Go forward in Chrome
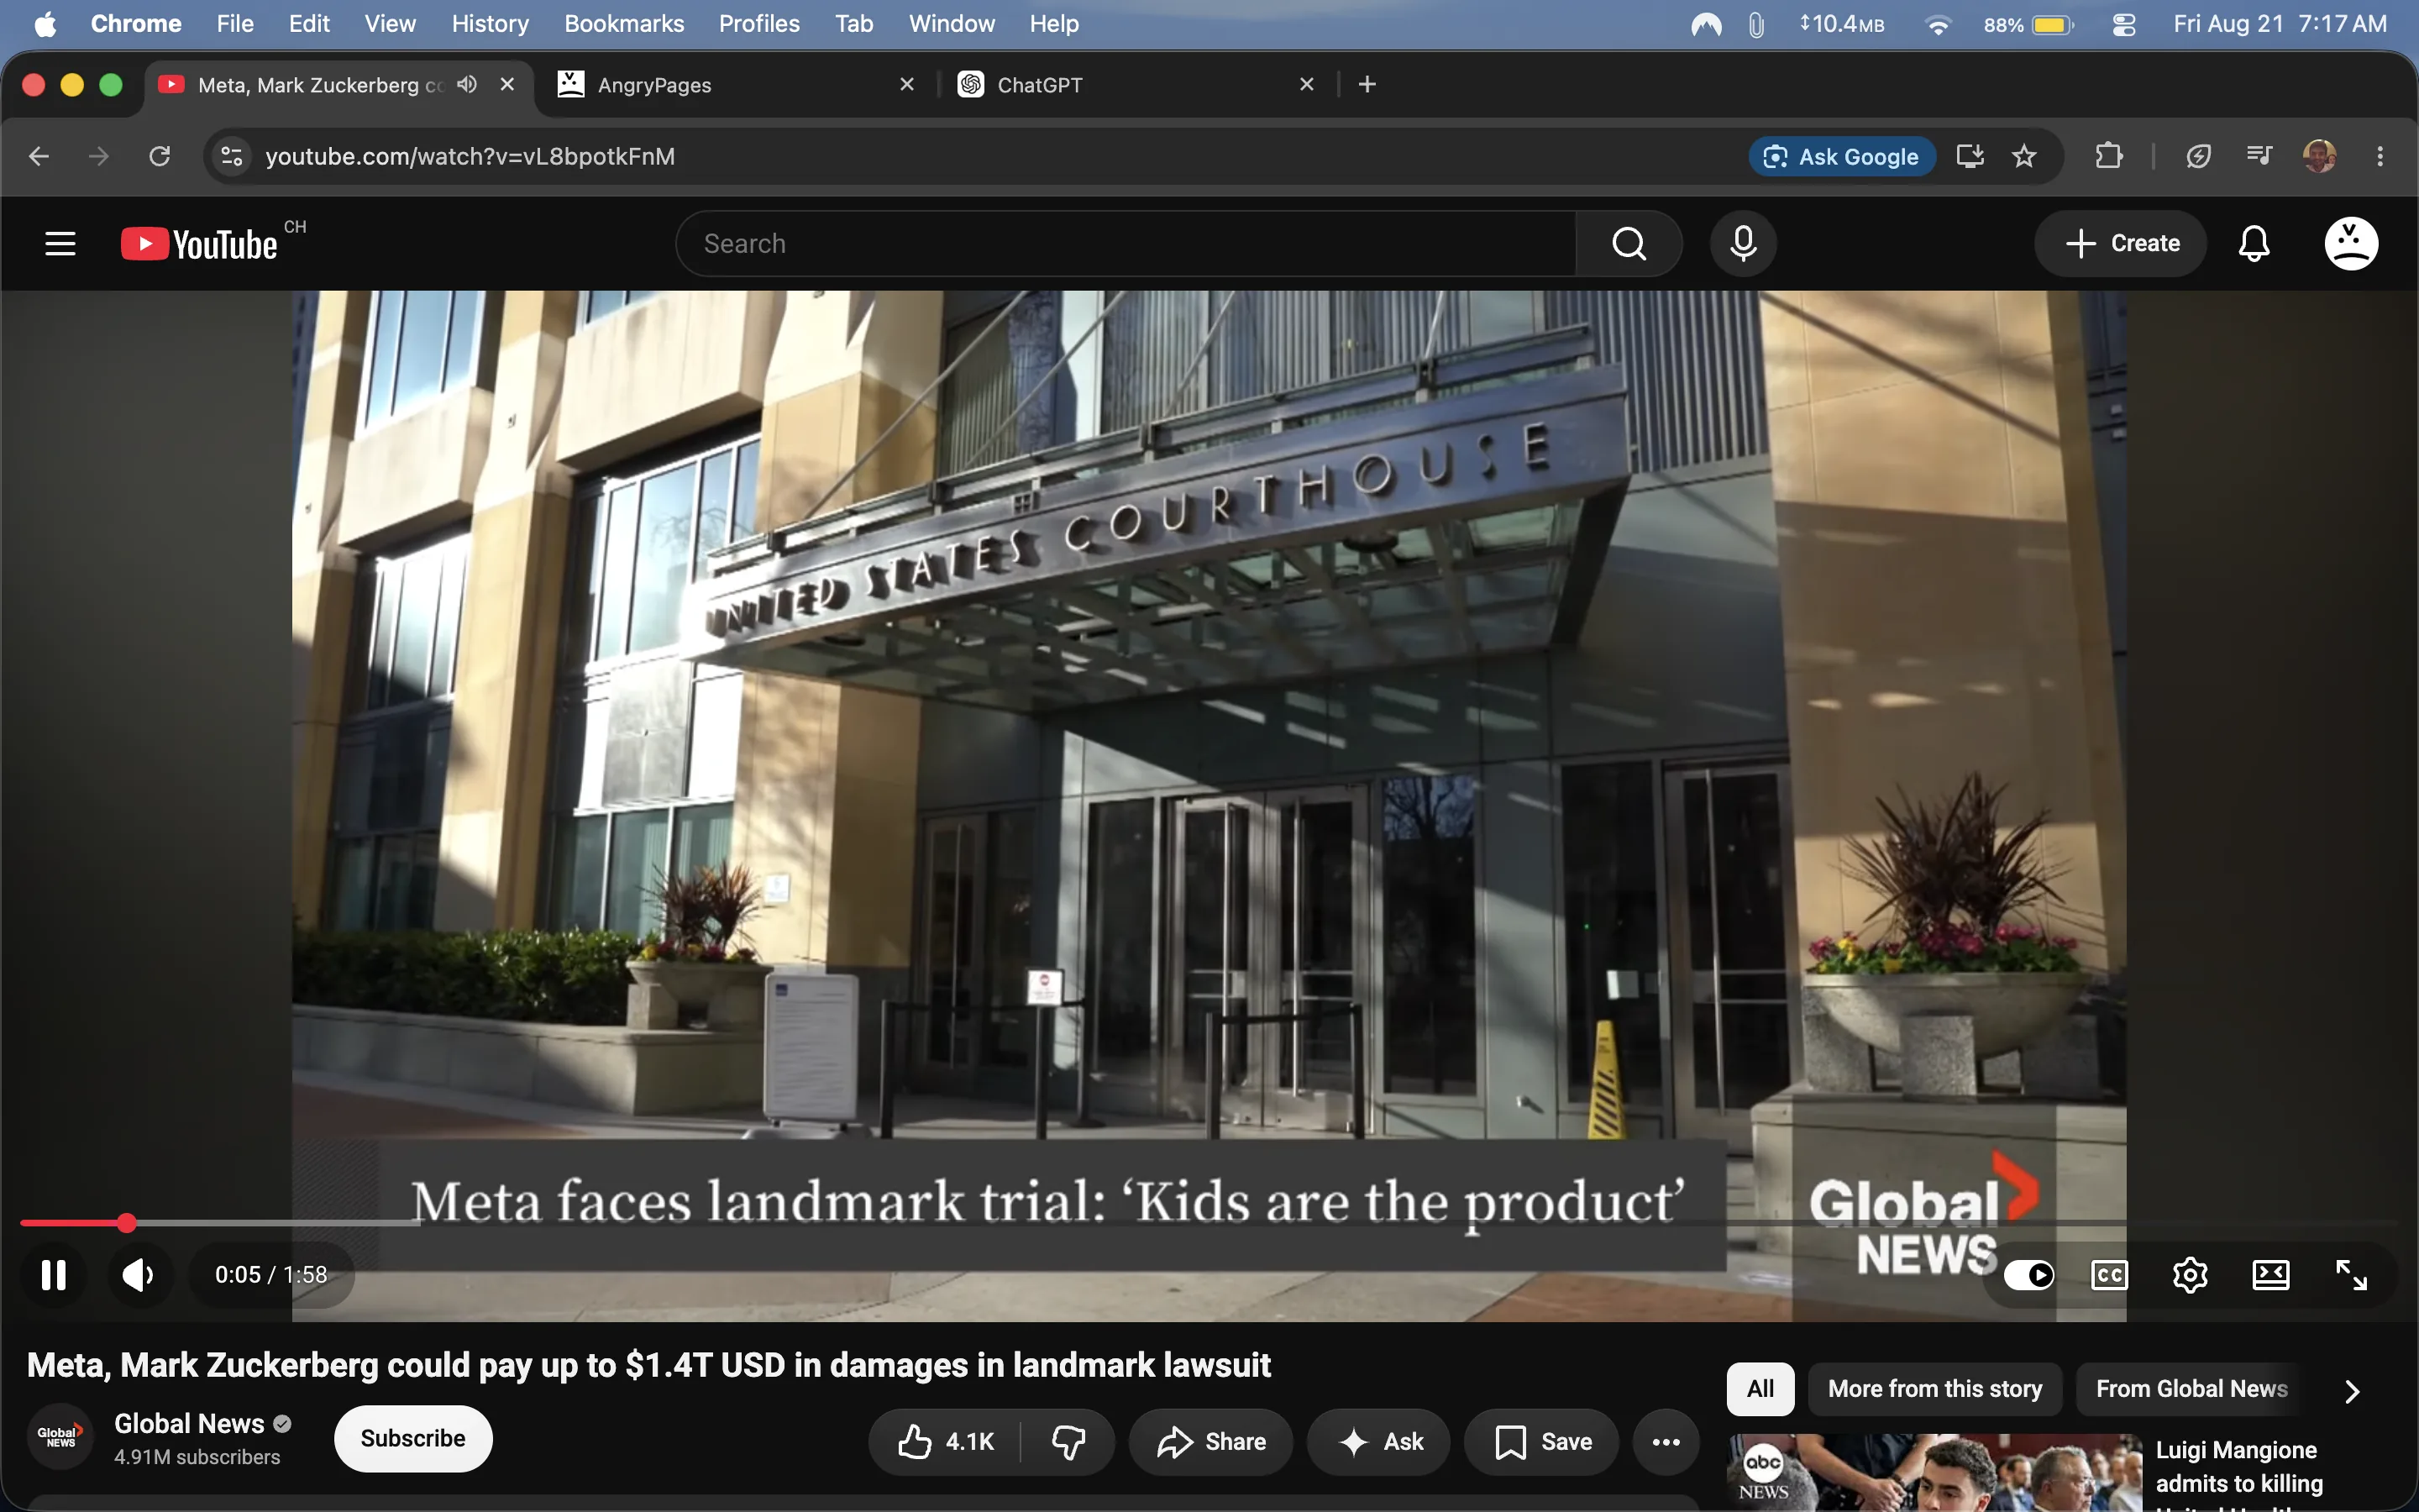The height and width of the screenshot is (1512, 2419). click(x=98, y=156)
